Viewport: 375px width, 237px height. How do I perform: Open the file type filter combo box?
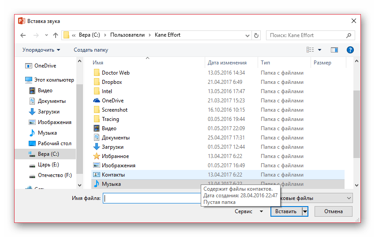[318, 198]
